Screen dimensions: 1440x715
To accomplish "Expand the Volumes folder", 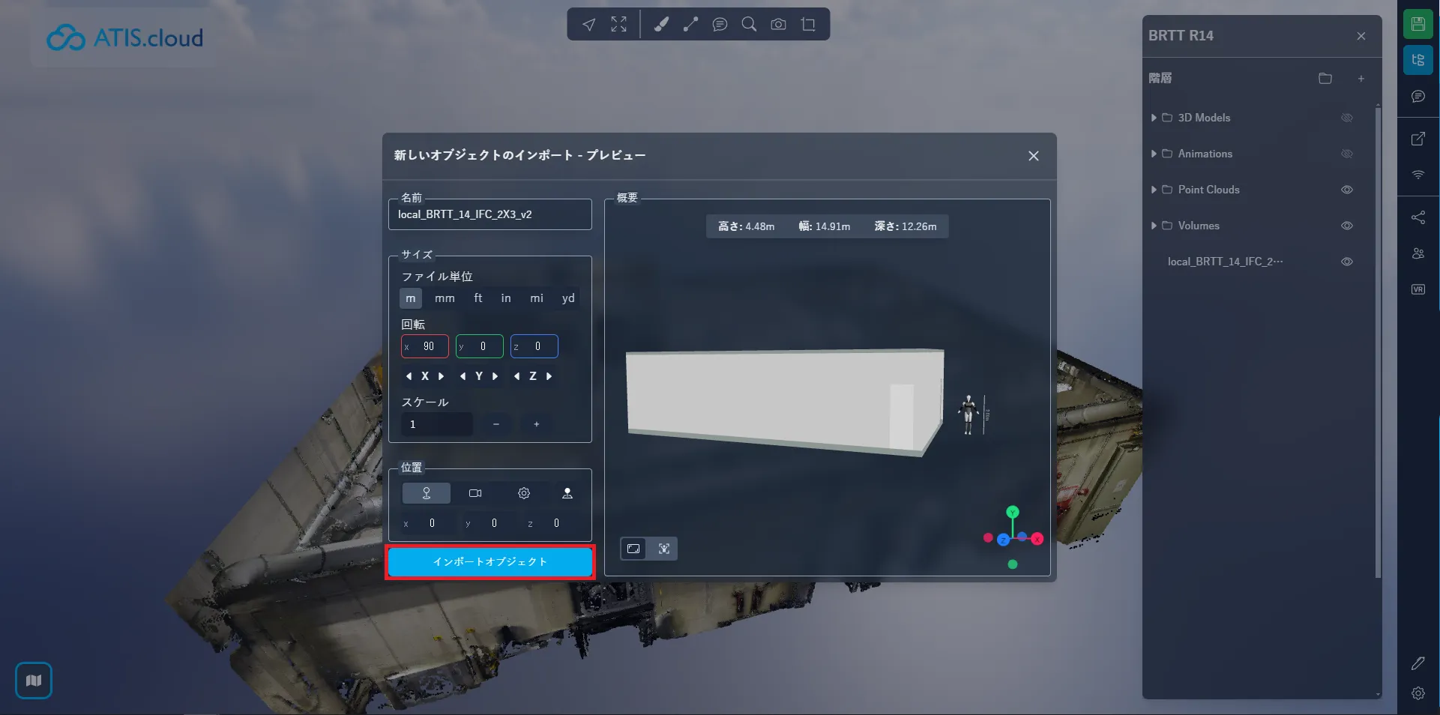I will click(1154, 226).
